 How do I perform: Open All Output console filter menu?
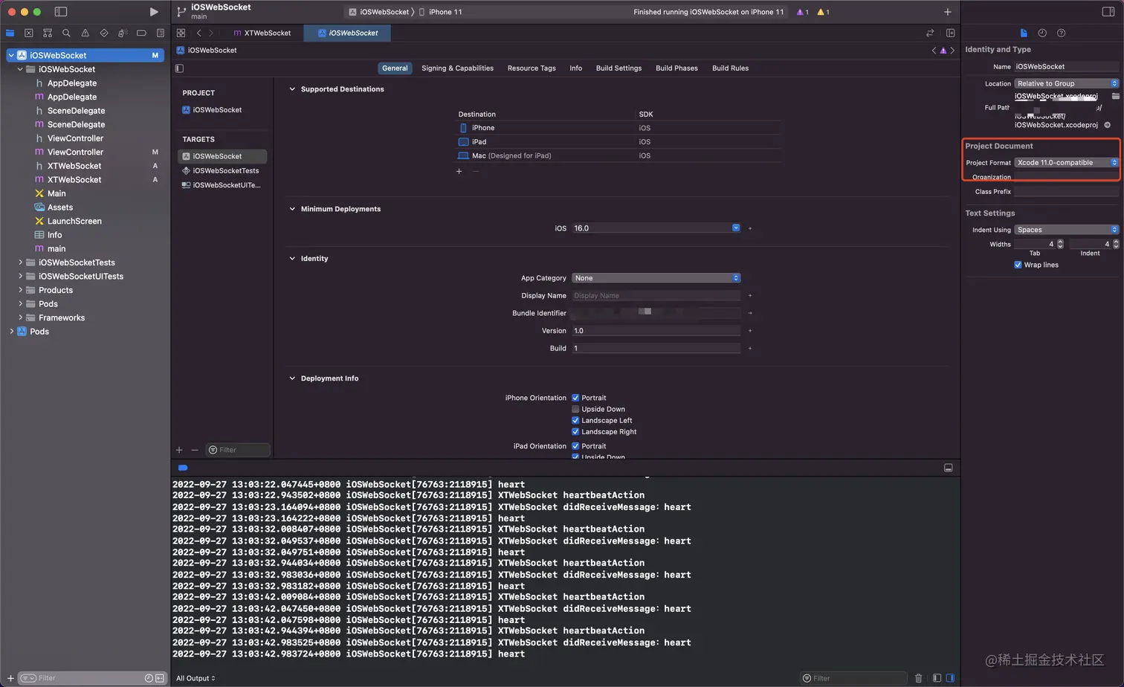[x=196, y=678]
